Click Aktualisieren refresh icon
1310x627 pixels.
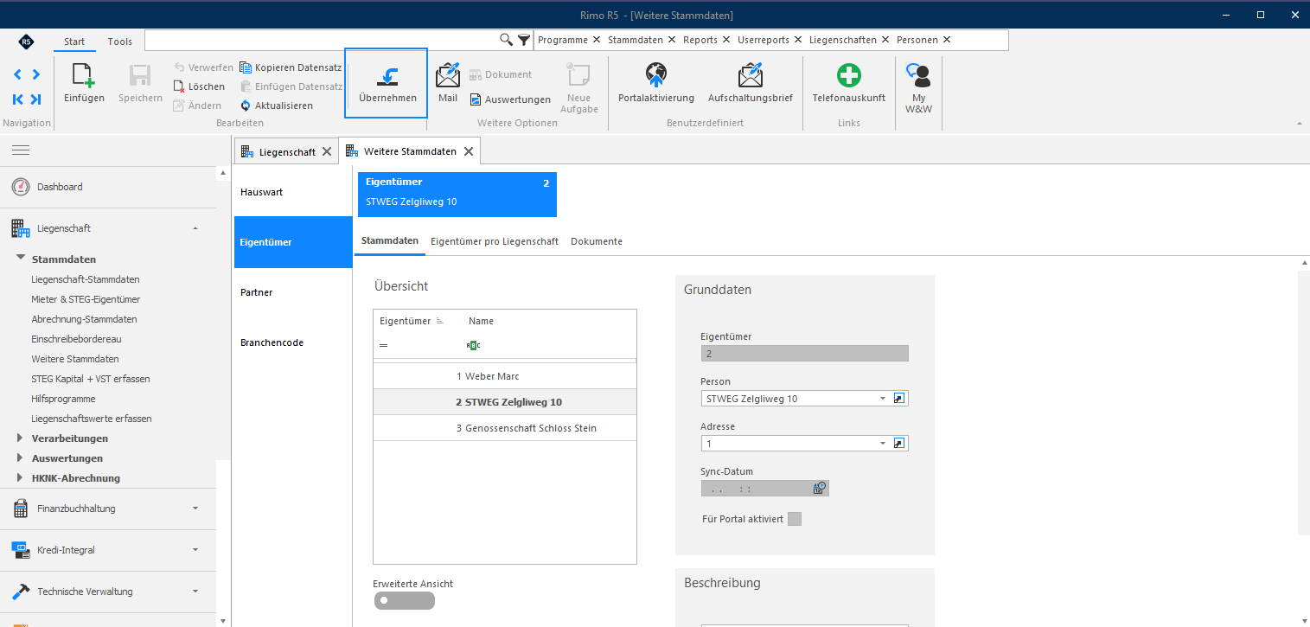tap(246, 106)
